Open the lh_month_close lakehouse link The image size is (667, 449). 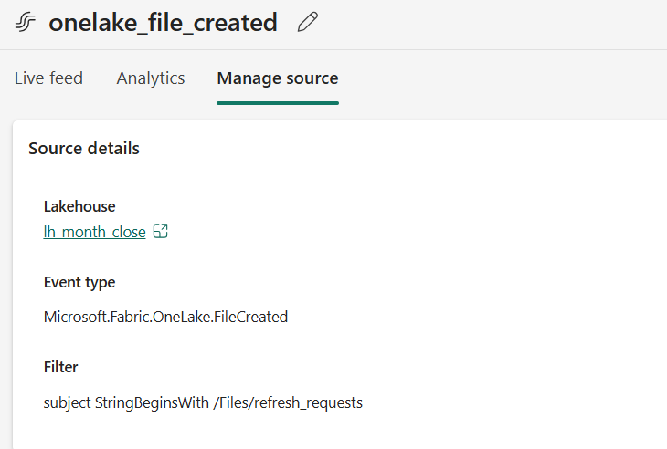[94, 232]
